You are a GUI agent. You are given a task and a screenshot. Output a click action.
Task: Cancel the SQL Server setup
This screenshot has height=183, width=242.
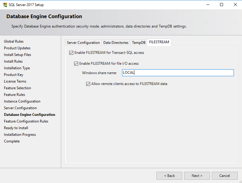[225, 176]
